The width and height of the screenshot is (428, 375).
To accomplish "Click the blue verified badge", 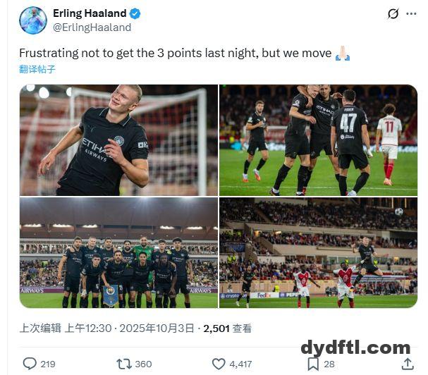I will [135, 13].
